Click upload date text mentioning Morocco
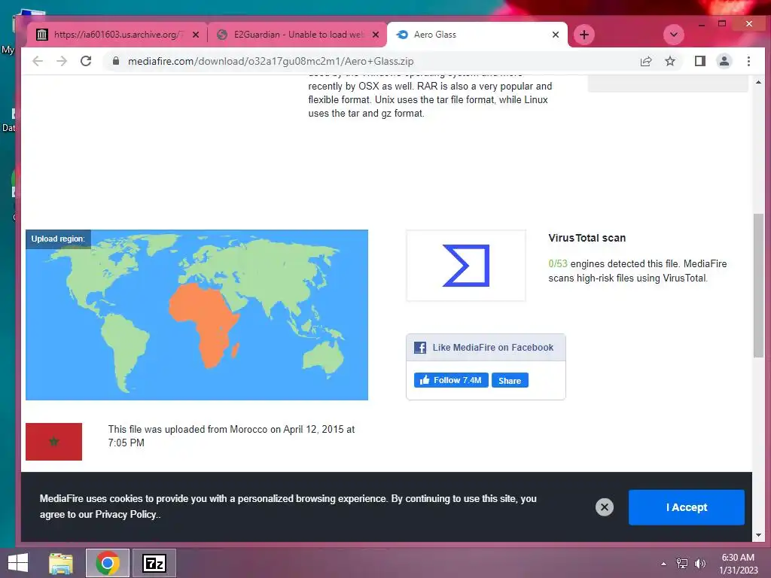Viewport: 771px width, 578px height. [x=231, y=436]
